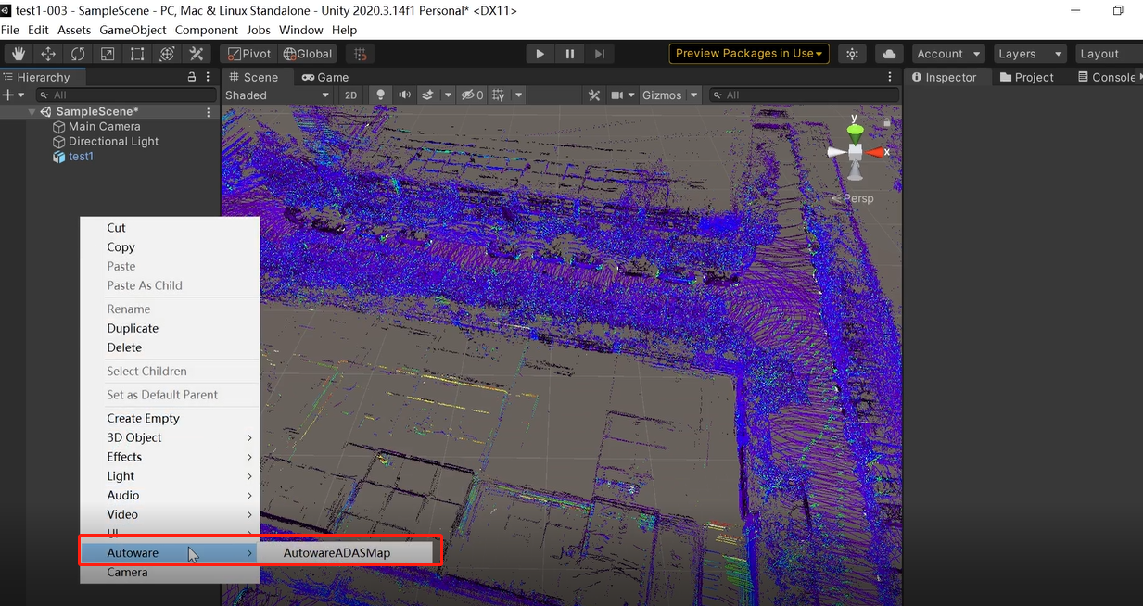Open Preview Packages in Use dropdown
1143x606 pixels.
tap(749, 54)
